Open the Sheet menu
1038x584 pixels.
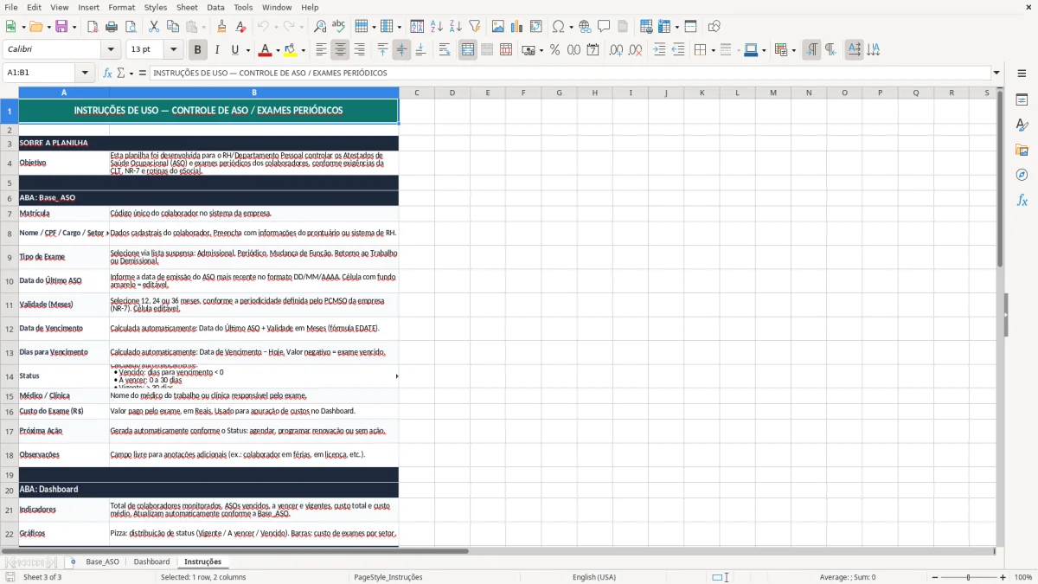187,7
